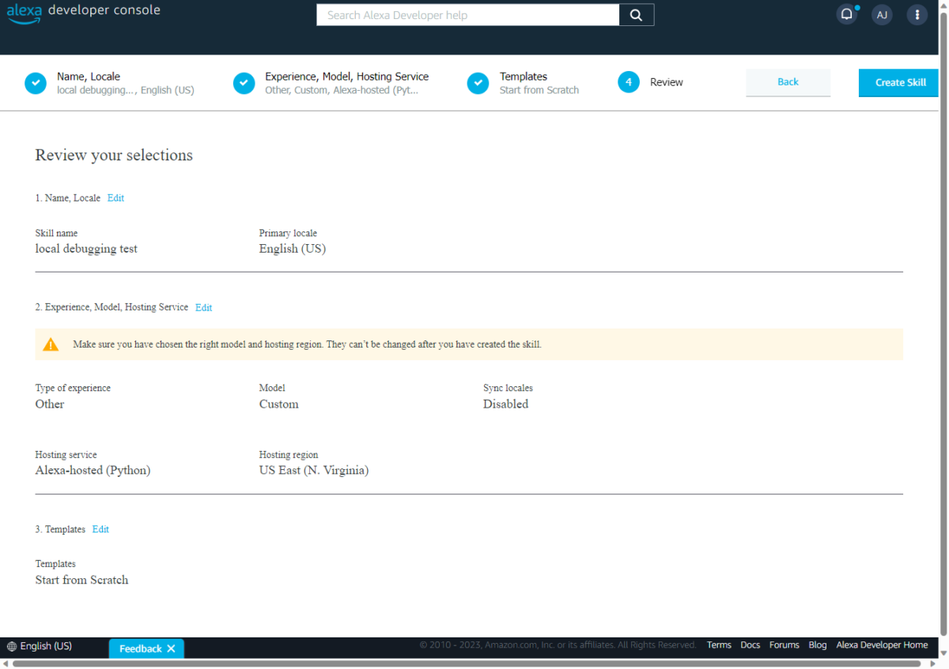Open the AJ account avatar menu
Screen dimensions: 949x669
click(881, 14)
